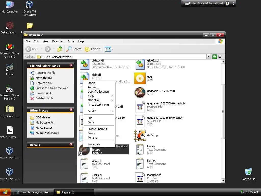Select Microsoft Visual C++ 6.0 icon

tap(10, 51)
